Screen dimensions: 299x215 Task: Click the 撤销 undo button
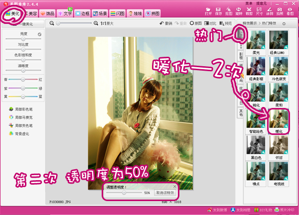[x=167, y=23]
